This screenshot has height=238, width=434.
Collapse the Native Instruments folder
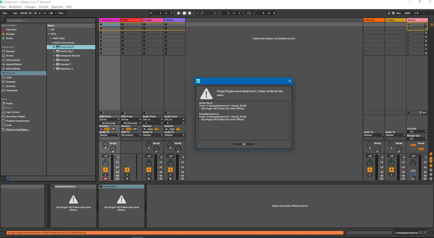(x=52, y=43)
